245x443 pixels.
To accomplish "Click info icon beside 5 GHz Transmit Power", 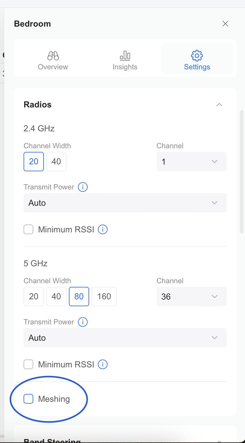I will click(x=83, y=322).
